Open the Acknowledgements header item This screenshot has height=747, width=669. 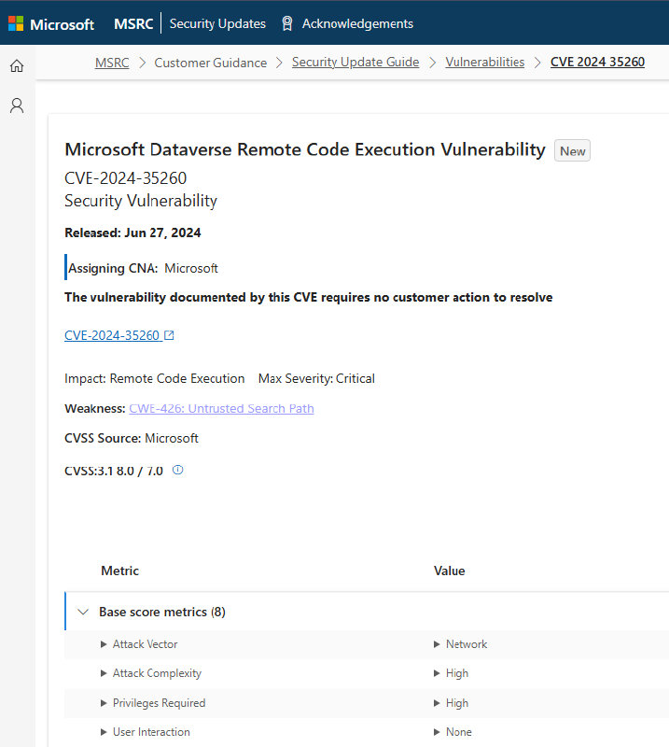tap(357, 24)
